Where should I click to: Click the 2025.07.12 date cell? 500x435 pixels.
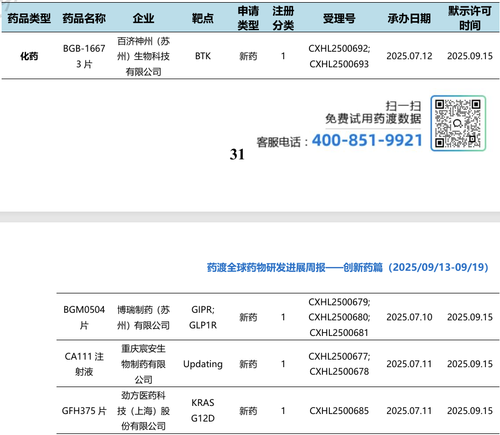[x=410, y=56]
